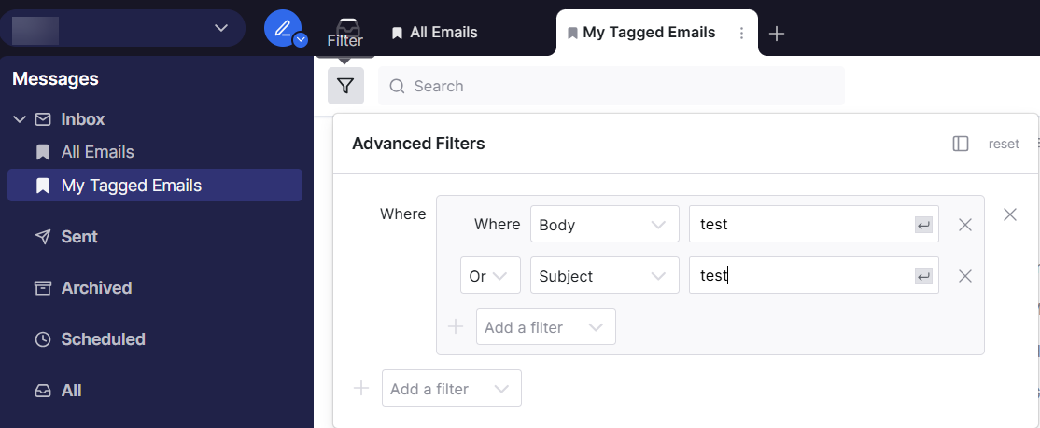Toggle the sidebar layout icon in Advanced Filters
The image size is (1040, 428).
click(x=961, y=144)
